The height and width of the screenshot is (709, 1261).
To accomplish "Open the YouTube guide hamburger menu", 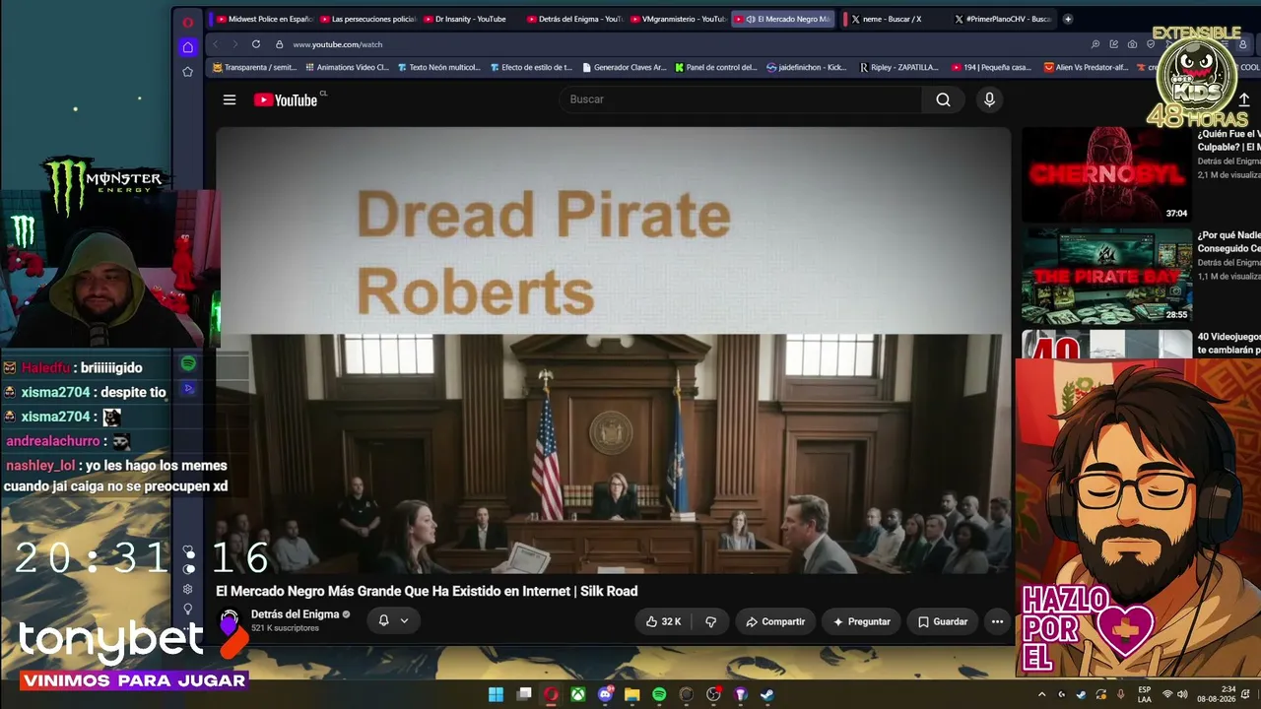I will tap(230, 99).
